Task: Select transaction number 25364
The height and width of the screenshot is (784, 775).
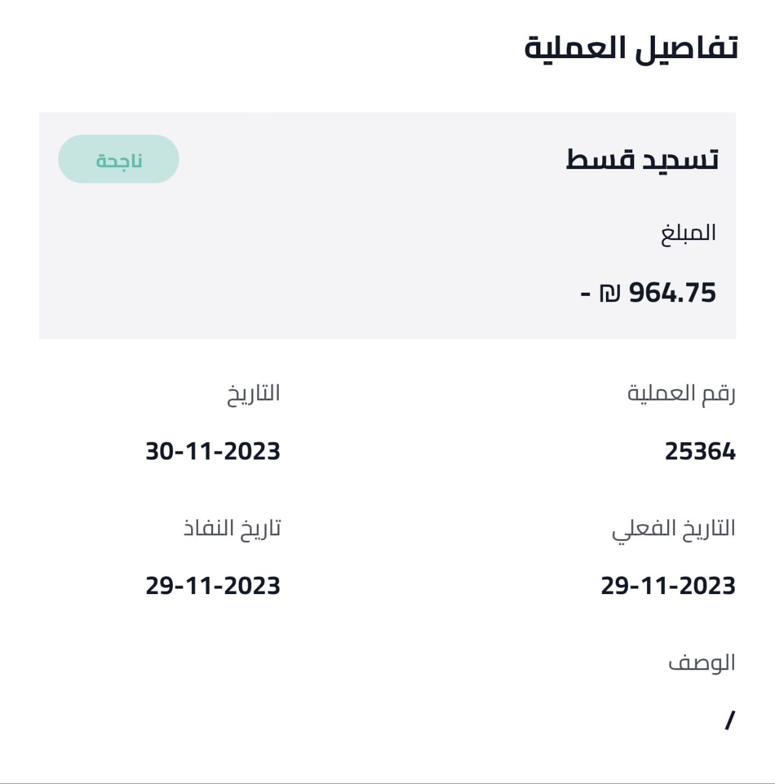Action: pyautogui.click(x=700, y=452)
